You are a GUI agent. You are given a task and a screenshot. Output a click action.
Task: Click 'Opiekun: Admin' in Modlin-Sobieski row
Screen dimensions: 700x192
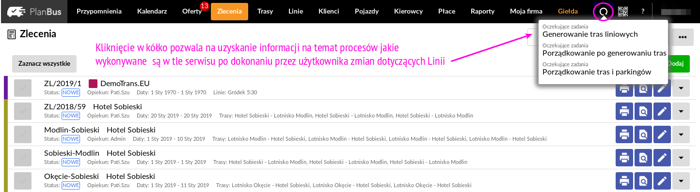pyautogui.click(x=106, y=139)
